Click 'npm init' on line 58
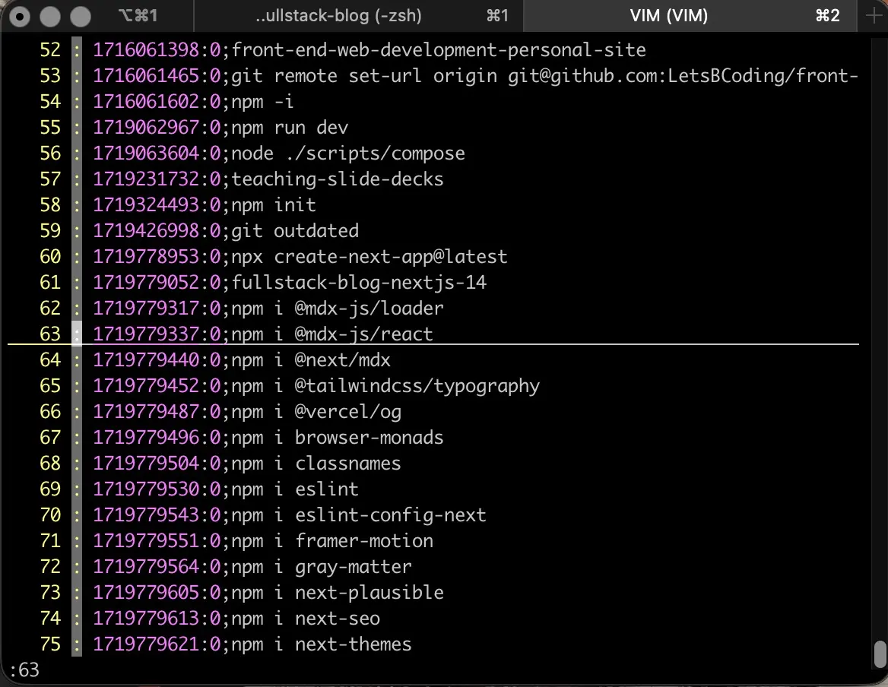 273,205
